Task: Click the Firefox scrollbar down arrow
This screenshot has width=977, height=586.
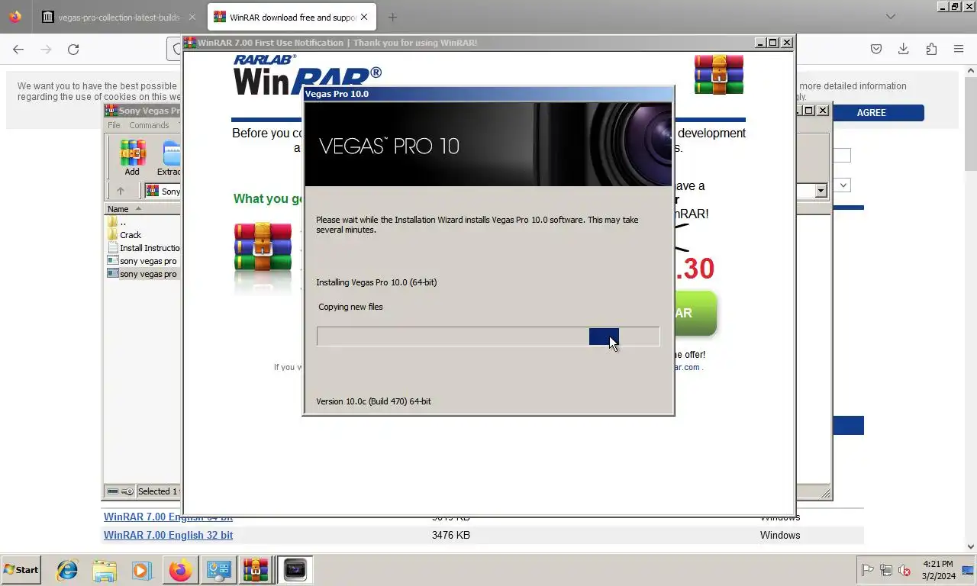Action: [x=971, y=546]
